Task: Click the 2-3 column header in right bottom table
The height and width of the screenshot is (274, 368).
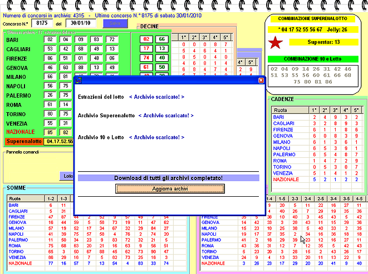Action: 295,199
